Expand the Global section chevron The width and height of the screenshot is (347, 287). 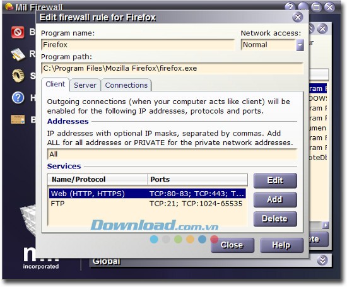(322, 261)
